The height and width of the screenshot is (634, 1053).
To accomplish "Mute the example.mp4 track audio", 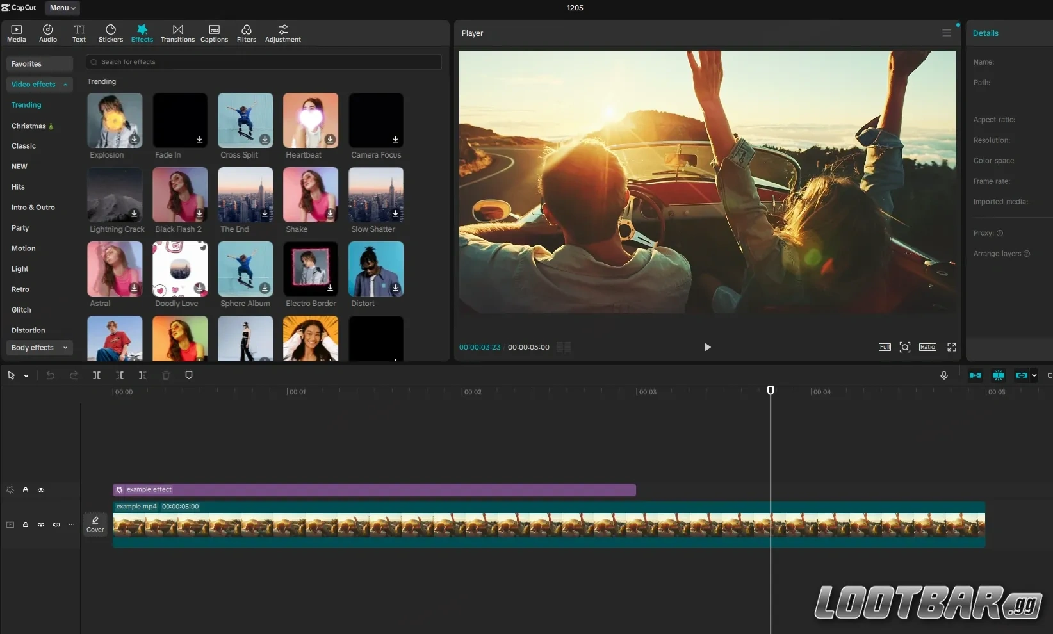I will coord(56,524).
